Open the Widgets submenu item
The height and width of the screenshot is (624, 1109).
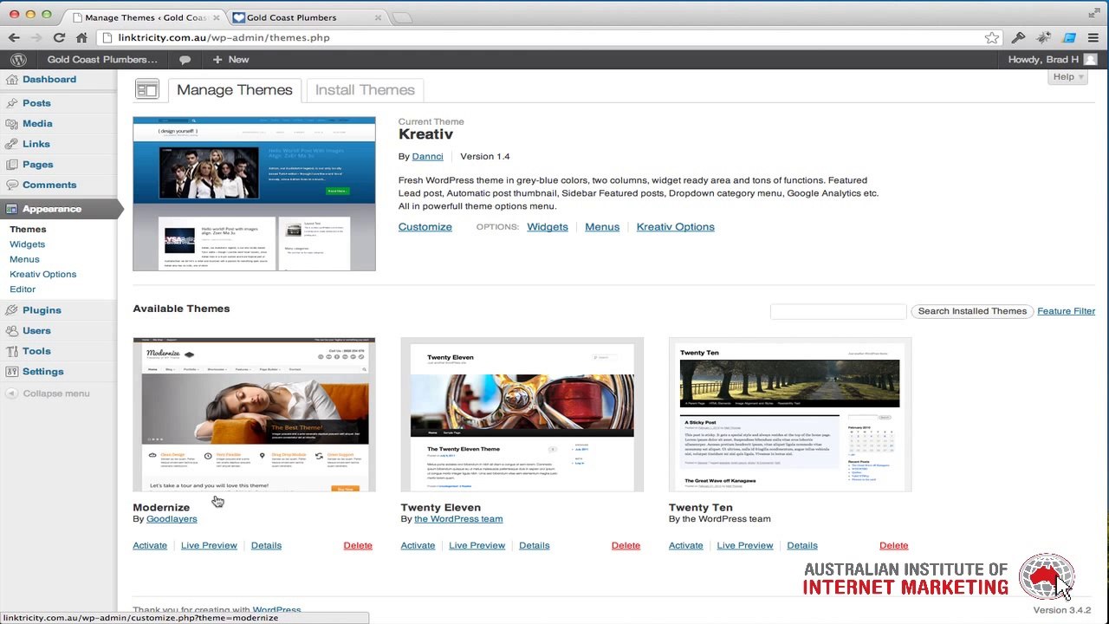coord(27,244)
